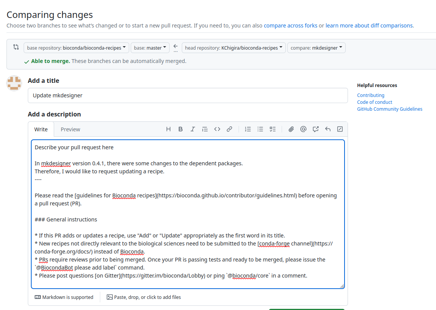Insert a quote block using the toolbar

205,129
